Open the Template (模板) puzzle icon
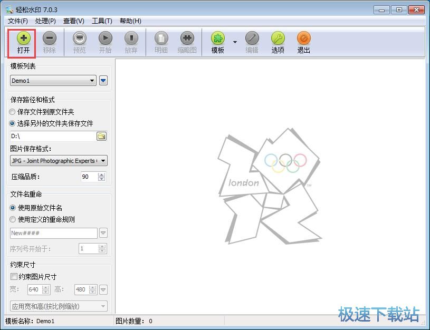The image size is (430, 330). [x=217, y=38]
